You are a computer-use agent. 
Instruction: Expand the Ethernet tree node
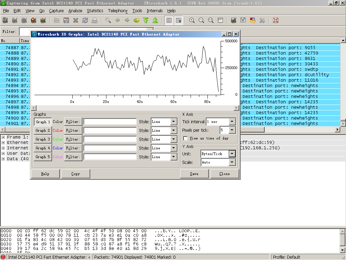pyautogui.click(x=3, y=143)
